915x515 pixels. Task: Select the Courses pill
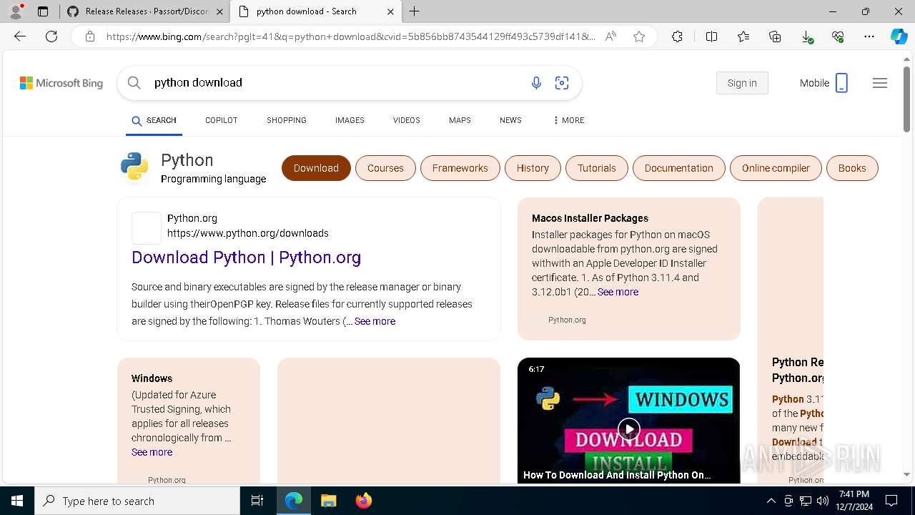coord(385,168)
